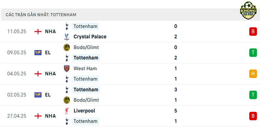Select highlighted Tottenham name in 02.05.25 match
Screen dimensions: 260x130
[x=86, y=90]
